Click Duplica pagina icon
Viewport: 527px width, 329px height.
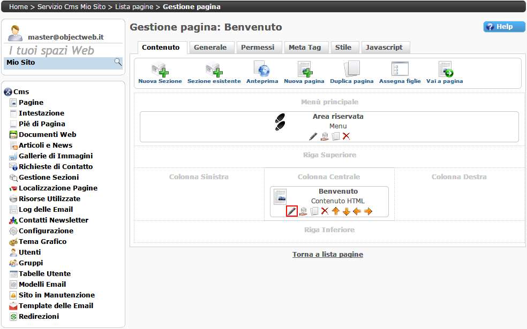point(351,70)
